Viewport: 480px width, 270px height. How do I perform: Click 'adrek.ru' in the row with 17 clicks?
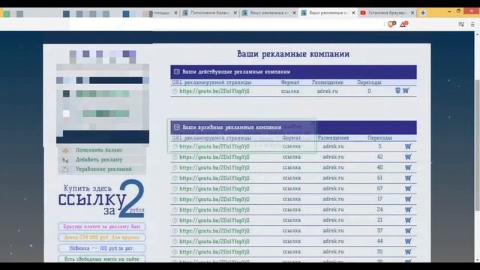coord(333,199)
